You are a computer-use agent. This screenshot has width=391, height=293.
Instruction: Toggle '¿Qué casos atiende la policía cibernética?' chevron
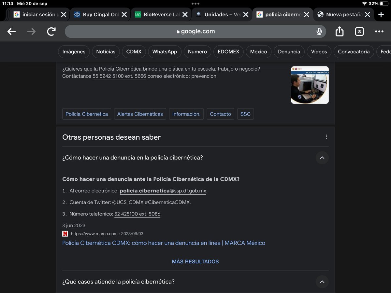click(322, 282)
